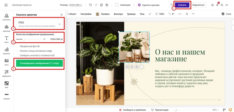Viewport: 234px width, 112px height.
Task: Open the settings gear icon
Action: (x=222, y=5)
